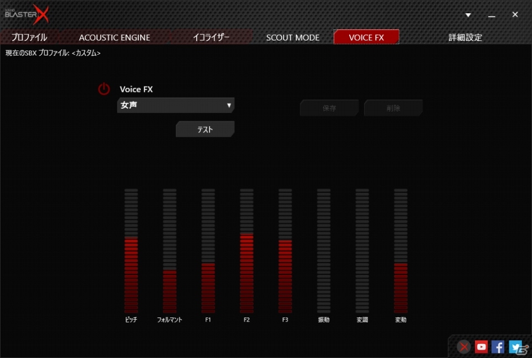
Task: Select the SCOUT MODE tab
Action: 293,37
